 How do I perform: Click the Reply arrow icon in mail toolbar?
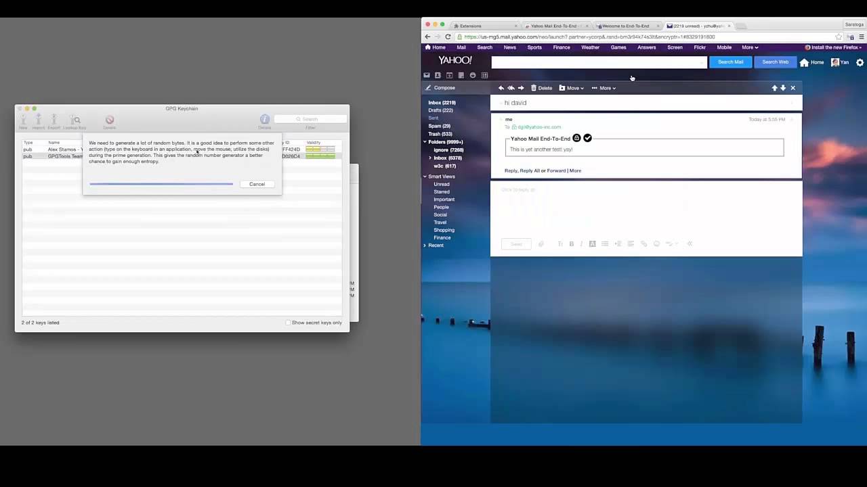[501, 88]
